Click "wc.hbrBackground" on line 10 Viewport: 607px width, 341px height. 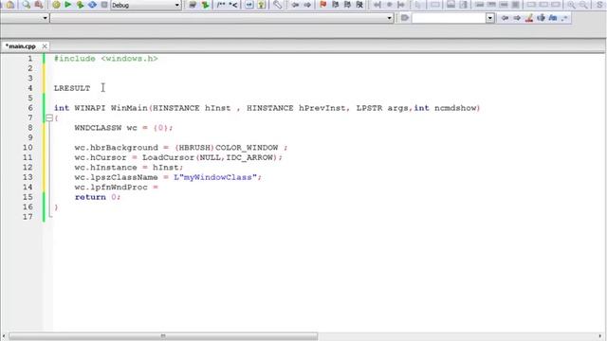coord(116,148)
